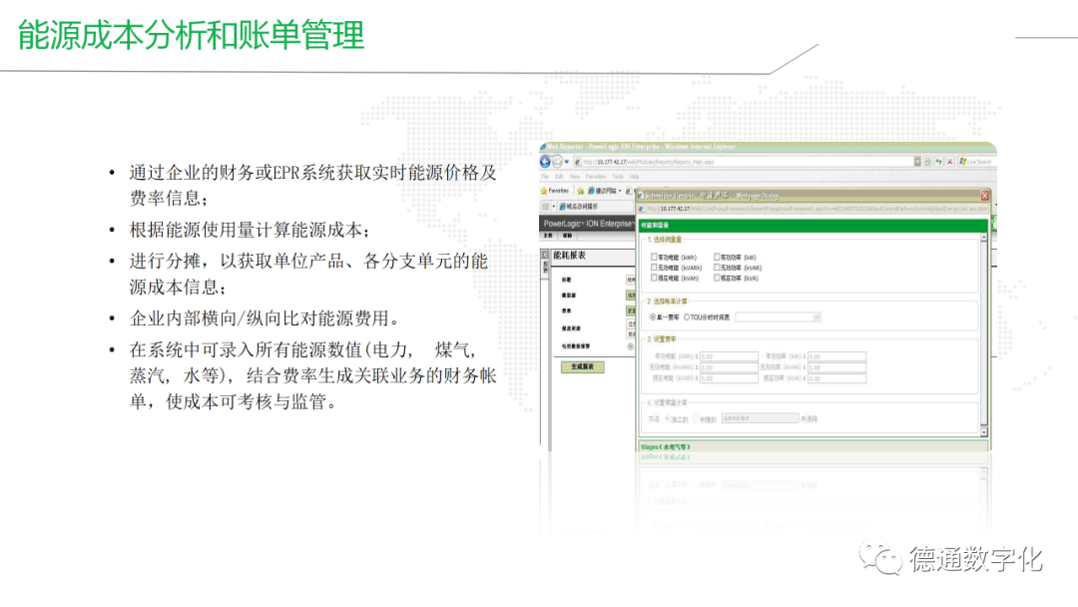
Task: Open the Tools menu in Internet Explorer
Action: [618, 176]
